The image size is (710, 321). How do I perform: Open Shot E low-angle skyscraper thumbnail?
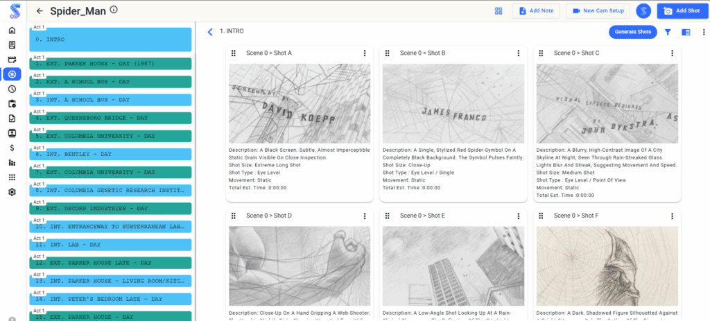point(453,266)
